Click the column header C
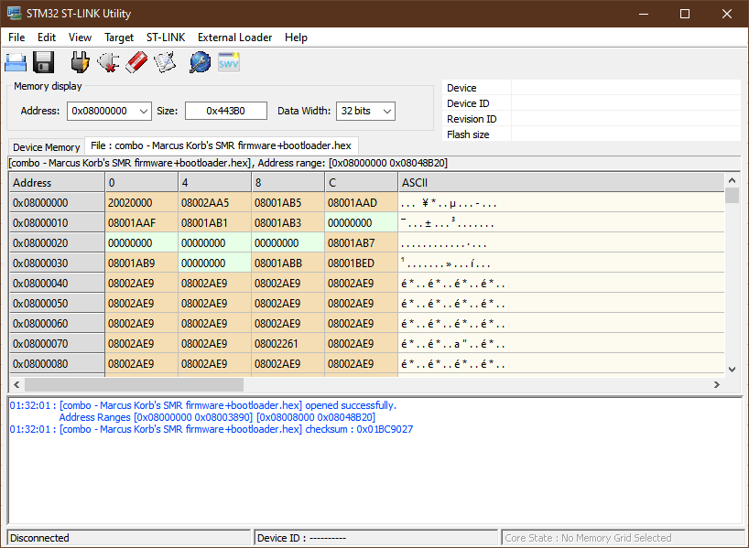The width and height of the screenshot is (749, 548). coord(361,183)
